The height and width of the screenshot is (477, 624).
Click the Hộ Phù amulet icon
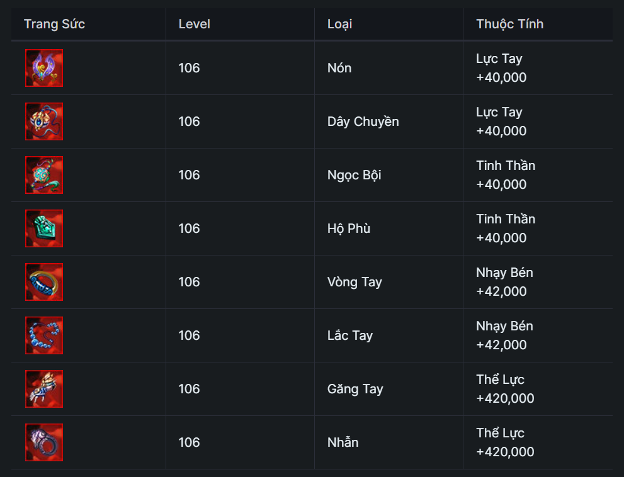[x=44, y=228]
